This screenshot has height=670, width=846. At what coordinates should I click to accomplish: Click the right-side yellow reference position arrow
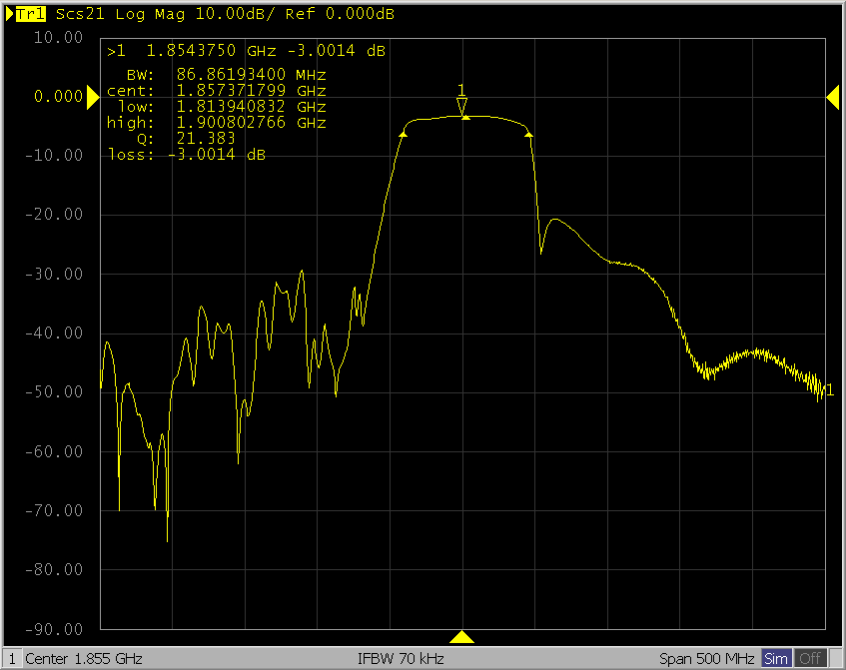click(x=832, y=96)
